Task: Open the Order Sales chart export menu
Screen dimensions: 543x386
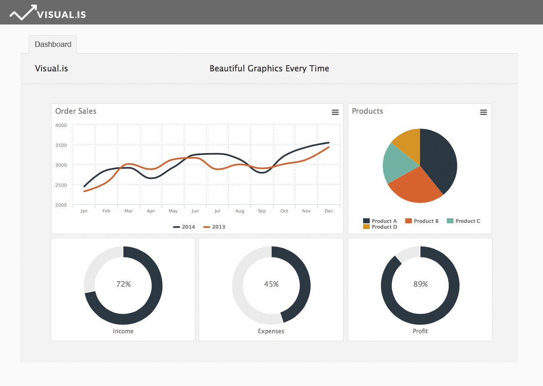Action: 335,112
